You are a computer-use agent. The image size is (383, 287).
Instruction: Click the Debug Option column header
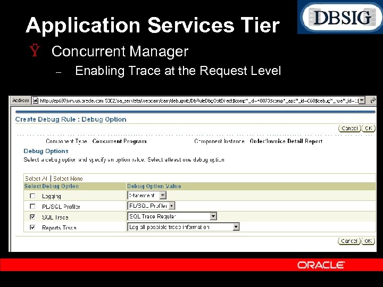click(60, 186)
